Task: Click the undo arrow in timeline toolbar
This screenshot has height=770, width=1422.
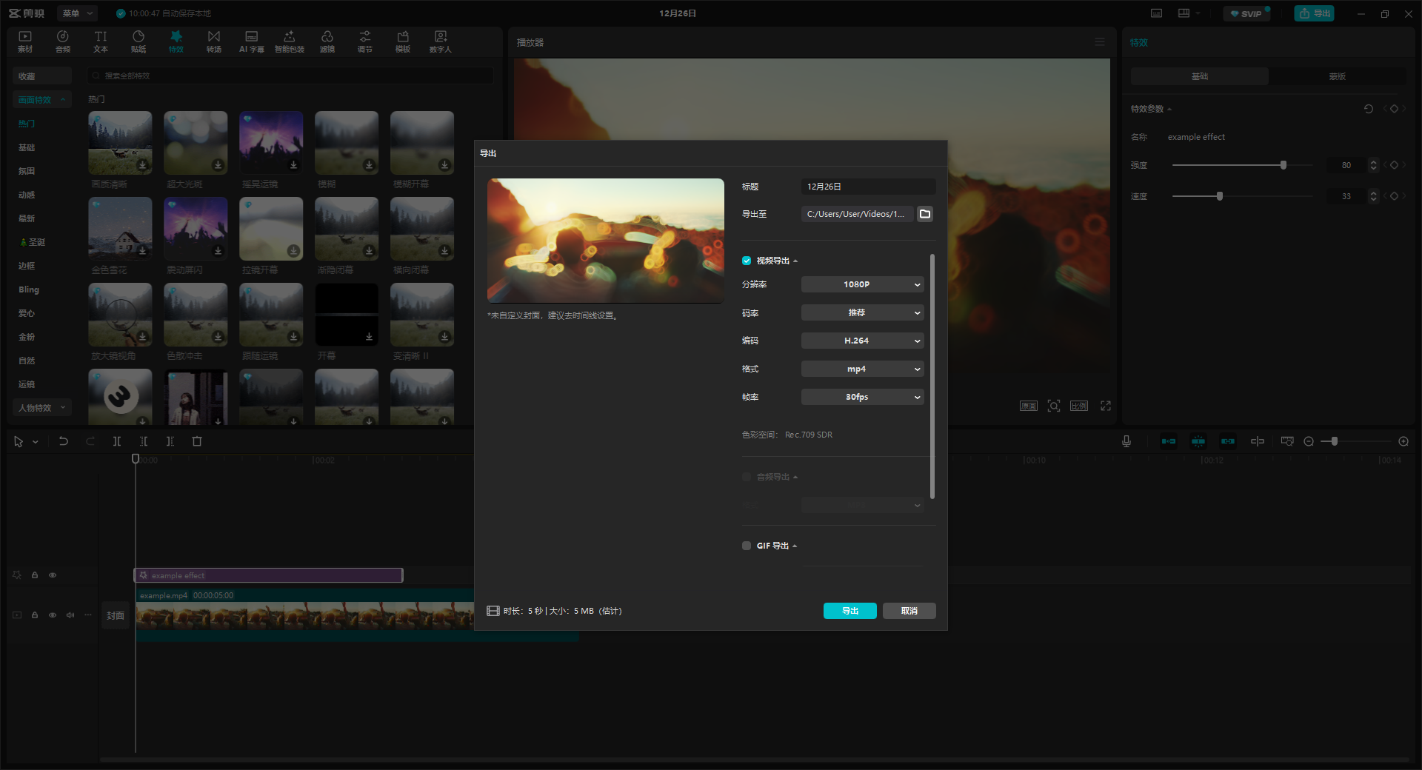Action: [64, 441]
